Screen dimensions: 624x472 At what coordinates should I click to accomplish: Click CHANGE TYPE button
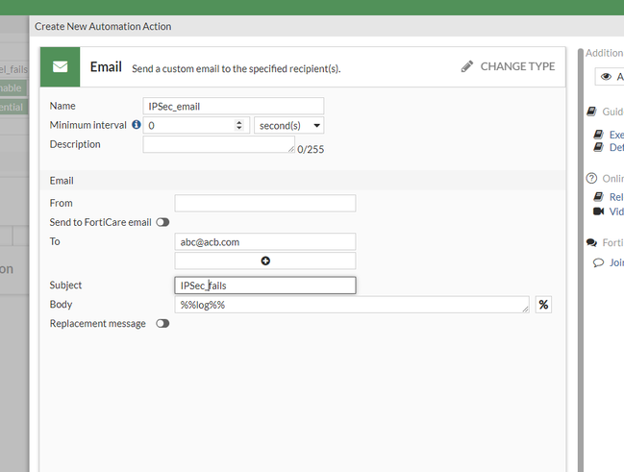pos(508,66)
